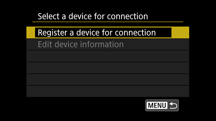
Task: Click the word connection in the title heading
Action: [127, 16]
